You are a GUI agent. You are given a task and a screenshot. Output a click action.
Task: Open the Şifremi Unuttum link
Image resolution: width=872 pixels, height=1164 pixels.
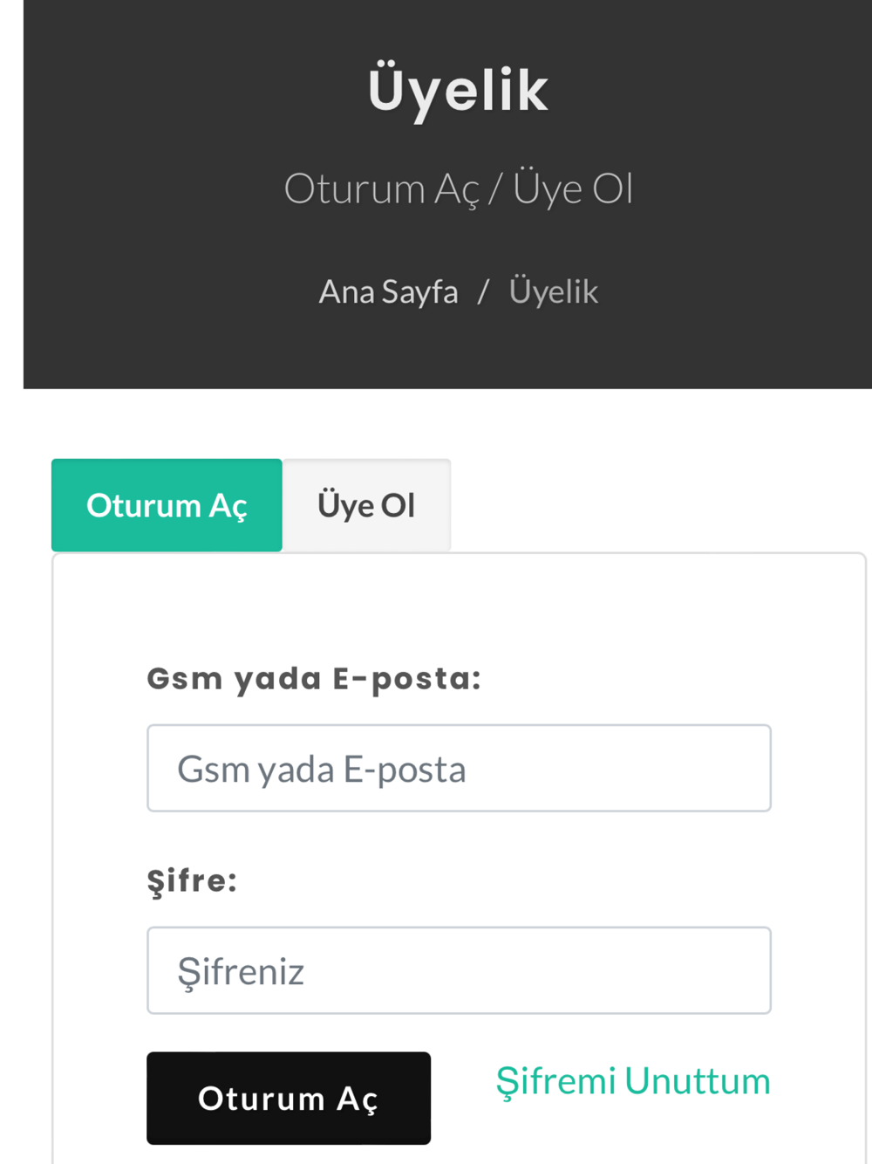click(633, 1081)
